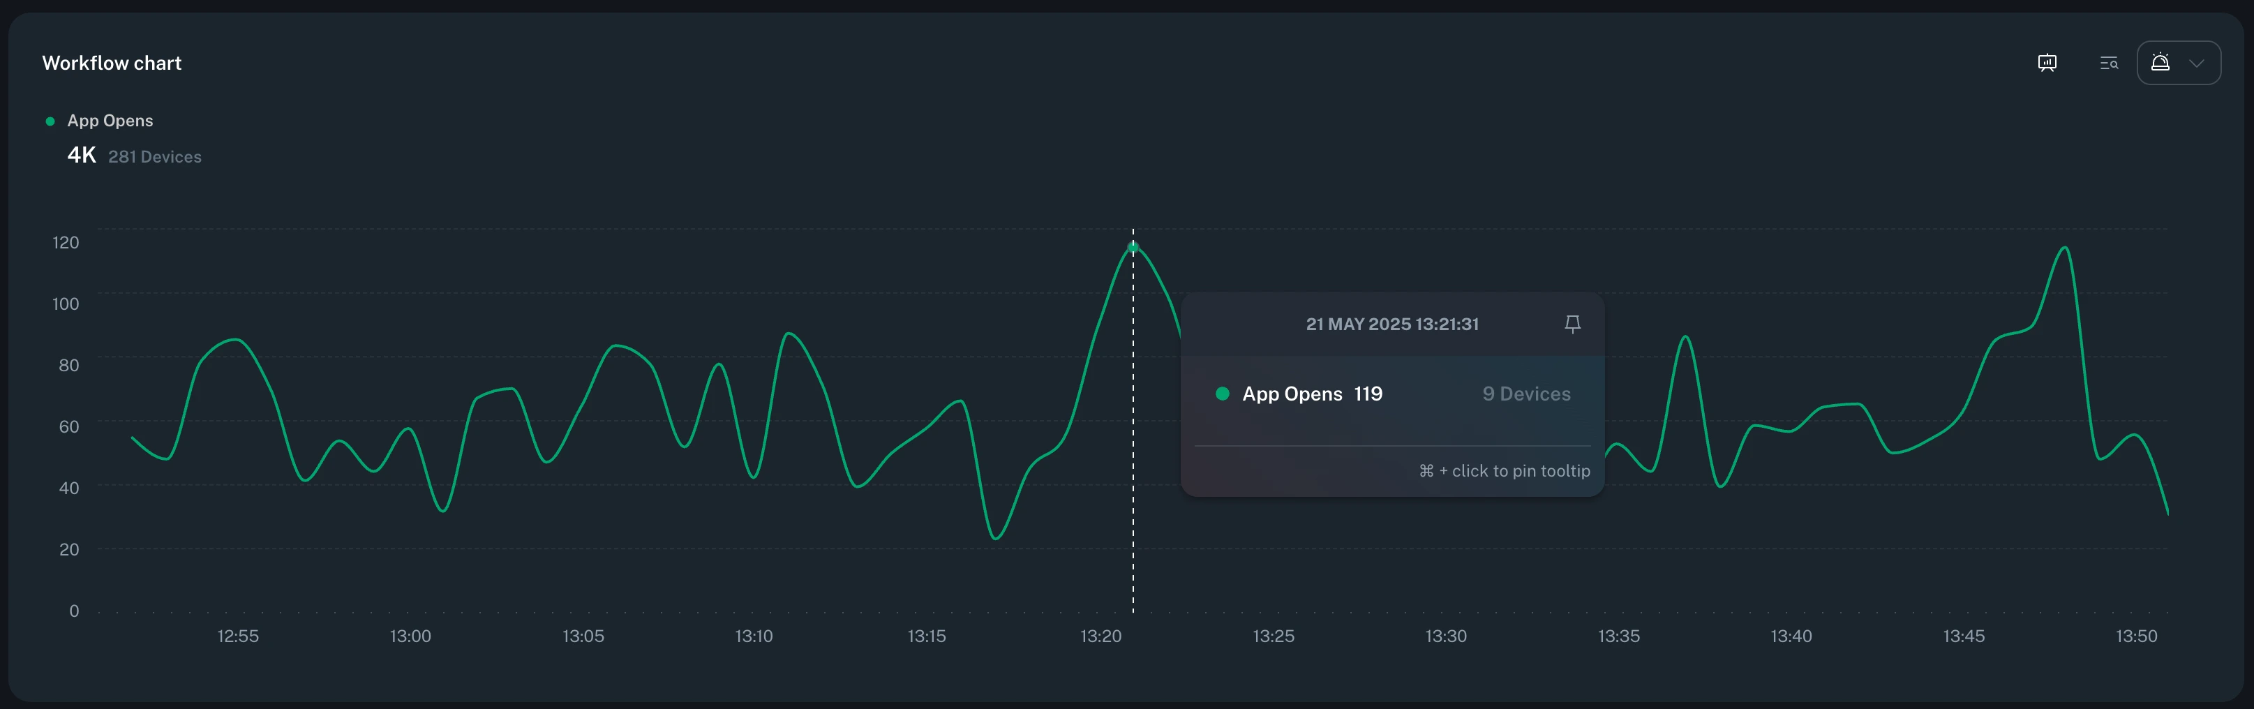The height and width of the screenshot is (709, 2254).
Task: Click the Workflow chart title
Action: click(x=111, y=62)
